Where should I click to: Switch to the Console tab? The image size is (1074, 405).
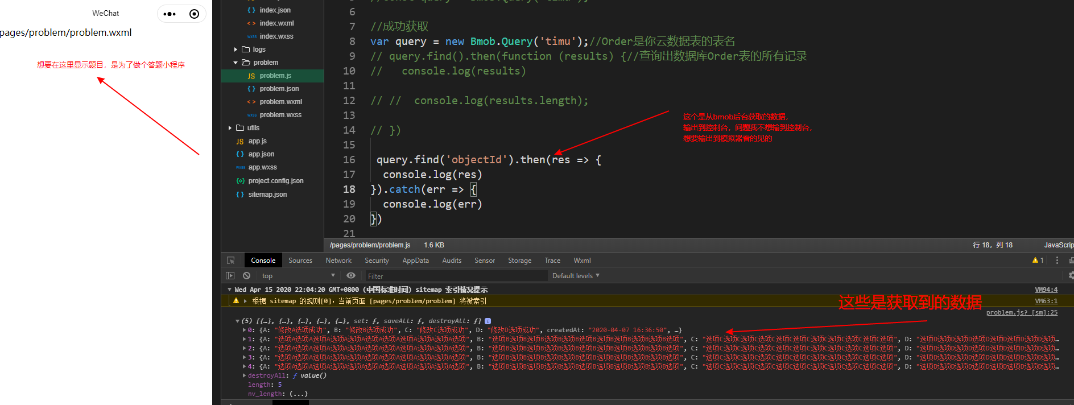263,261
